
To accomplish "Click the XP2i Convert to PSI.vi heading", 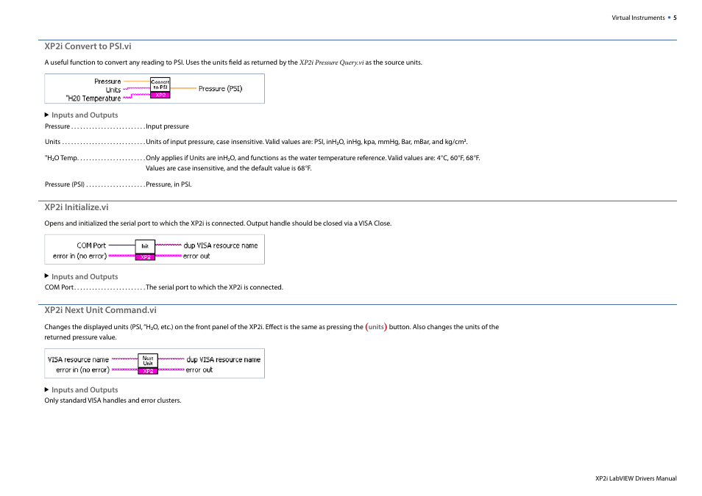I will [88, 46].
